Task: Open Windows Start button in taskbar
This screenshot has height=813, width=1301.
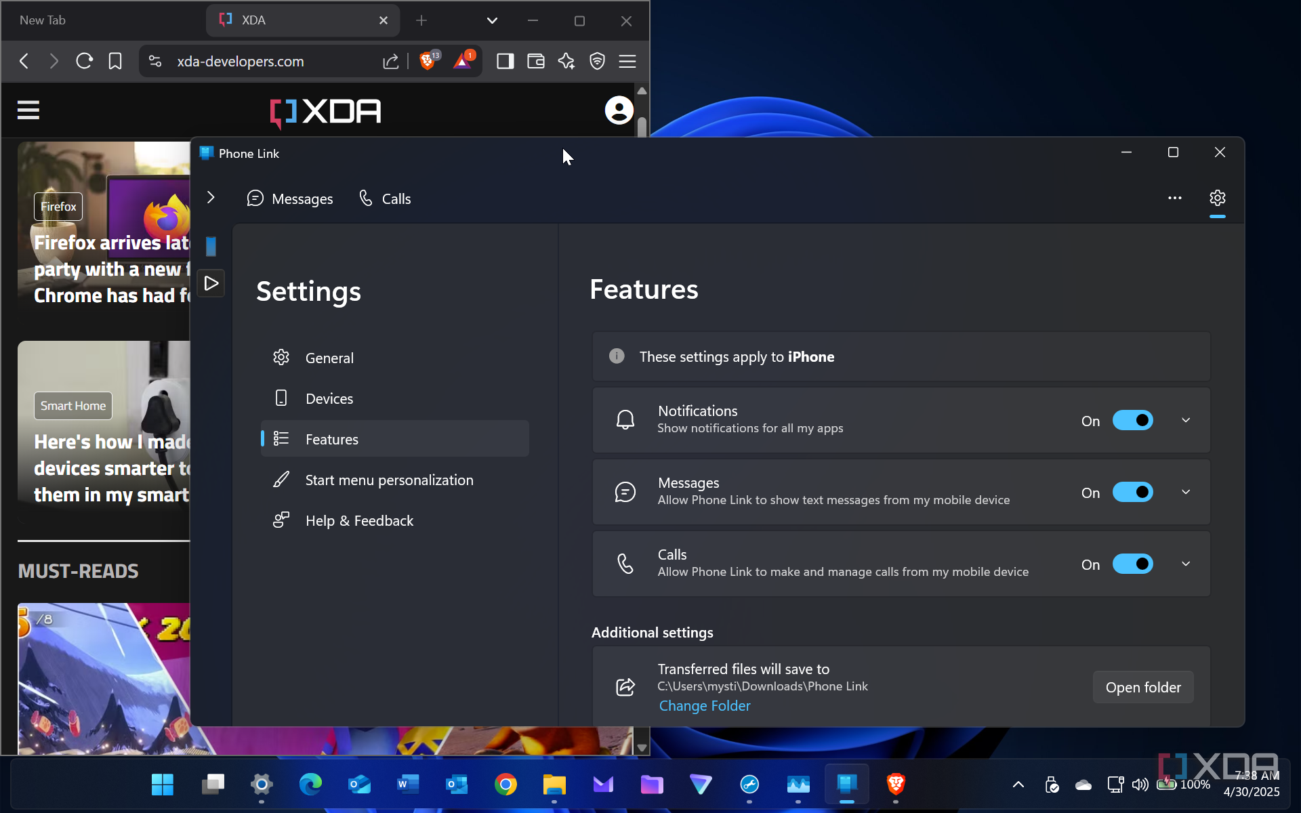Action: (163, 785)
